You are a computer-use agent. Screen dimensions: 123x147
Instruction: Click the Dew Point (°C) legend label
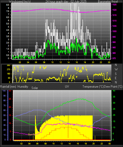click(113, 87)
